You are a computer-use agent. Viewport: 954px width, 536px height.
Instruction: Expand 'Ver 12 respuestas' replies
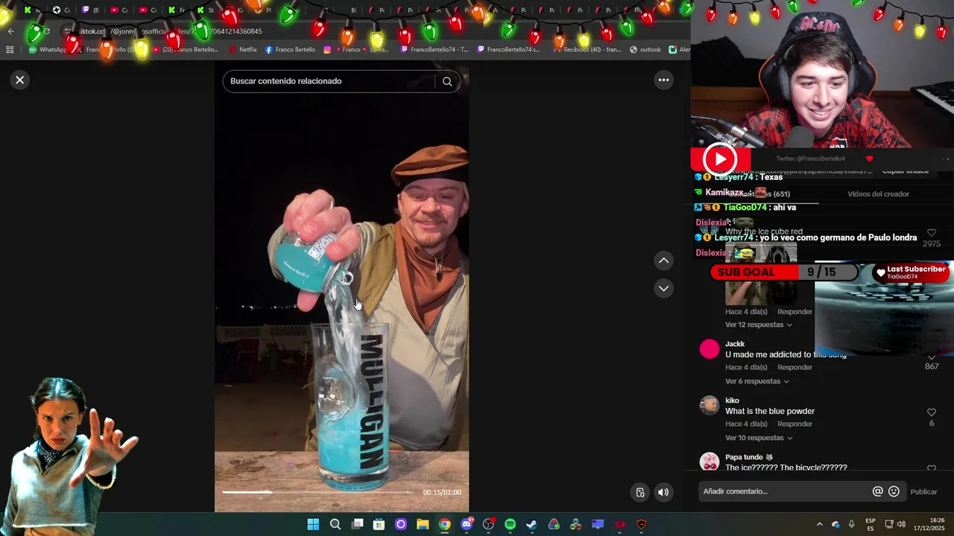pyautogui.click(x=758, y=325)
